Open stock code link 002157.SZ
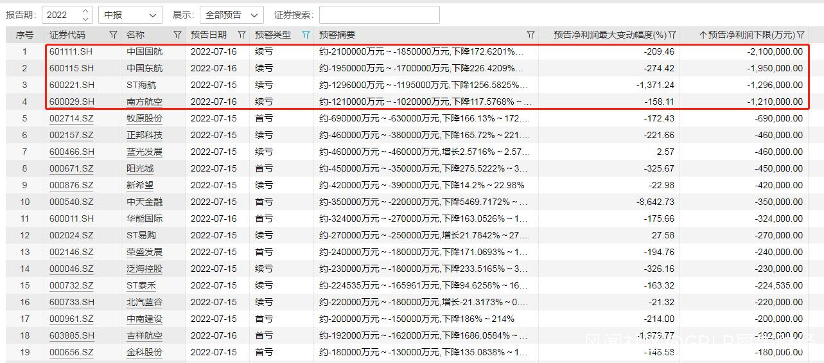Screen dimensions: 824x363 point(71,135)
